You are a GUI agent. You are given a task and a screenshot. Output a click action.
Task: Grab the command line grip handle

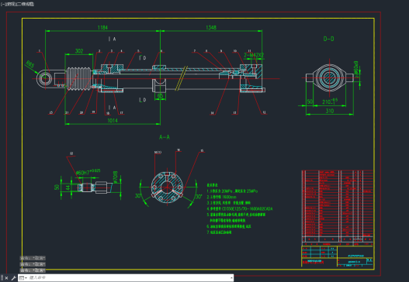tap(2, 278)
